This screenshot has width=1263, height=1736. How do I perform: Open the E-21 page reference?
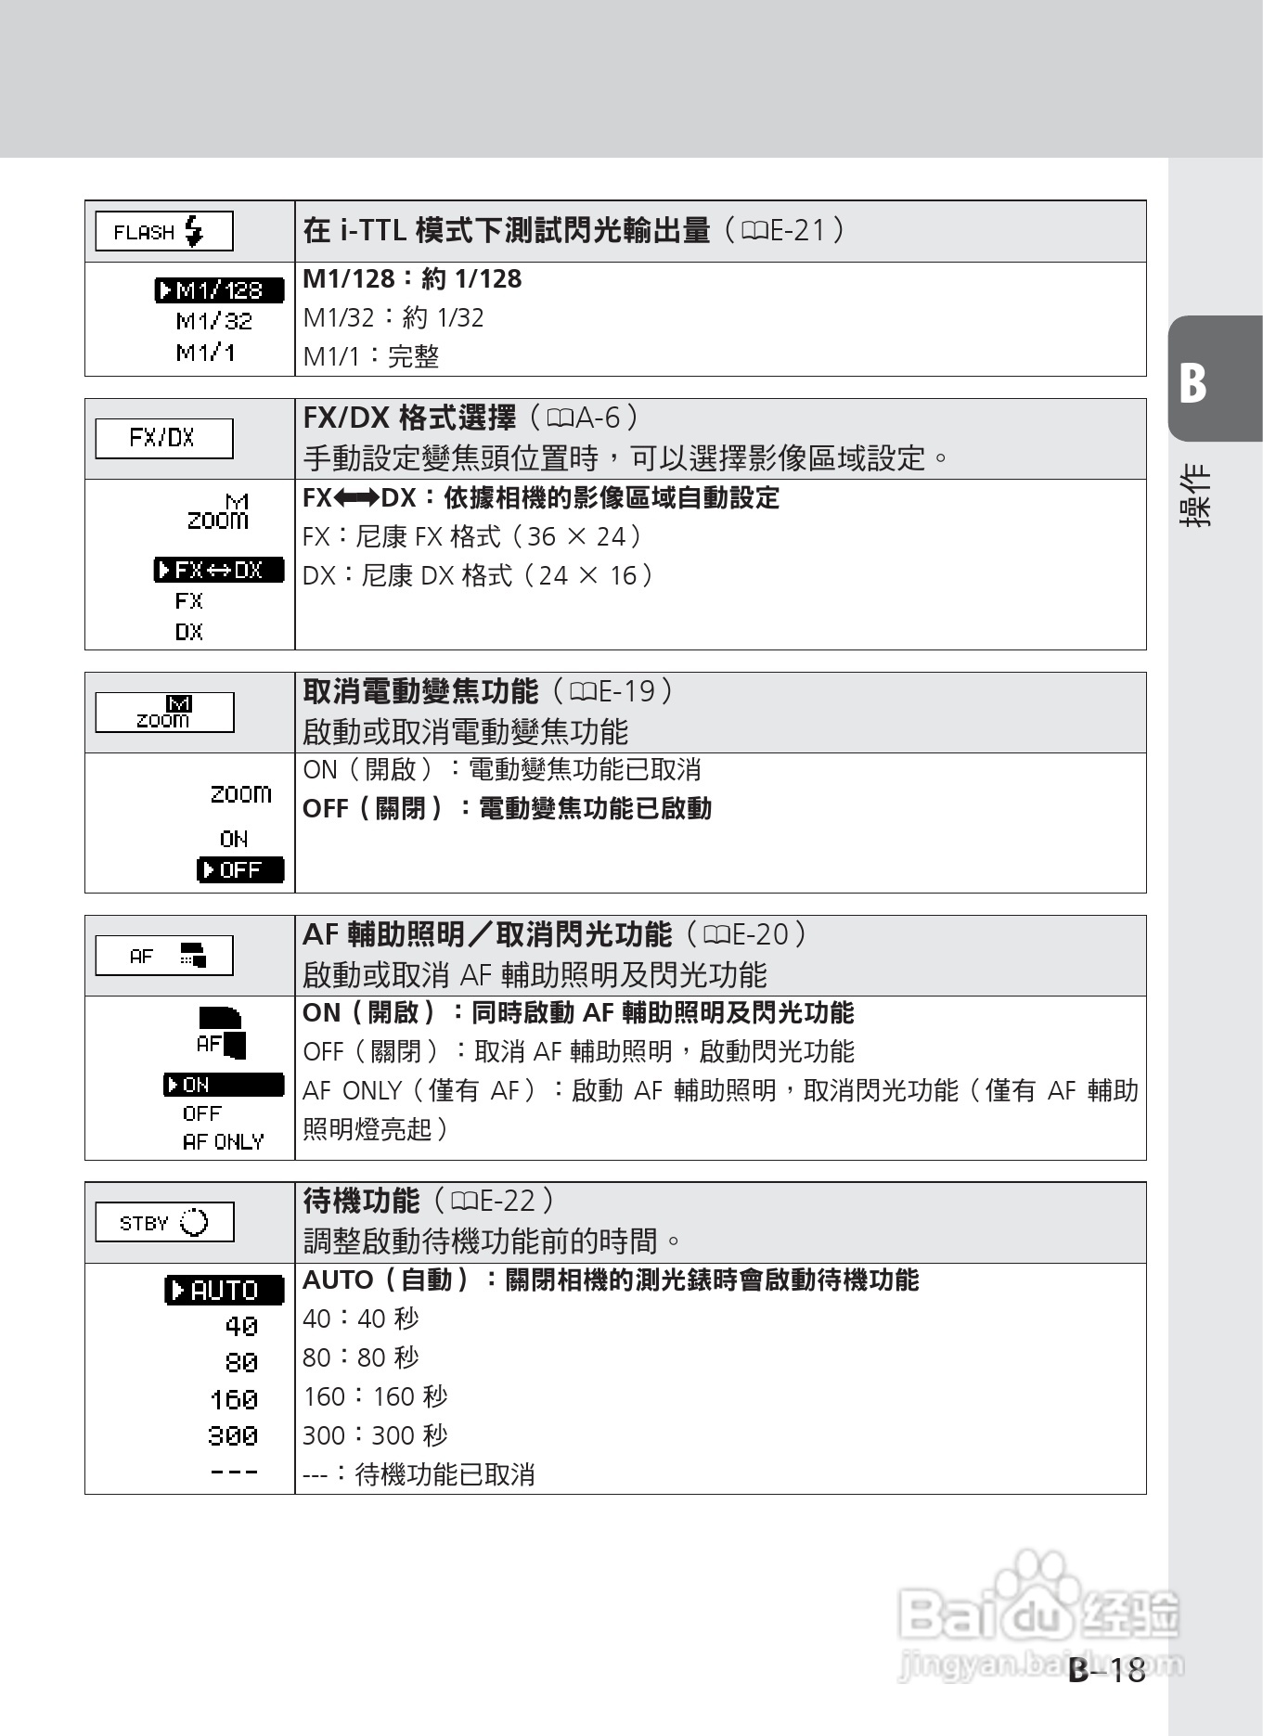[x=784, y=230]
